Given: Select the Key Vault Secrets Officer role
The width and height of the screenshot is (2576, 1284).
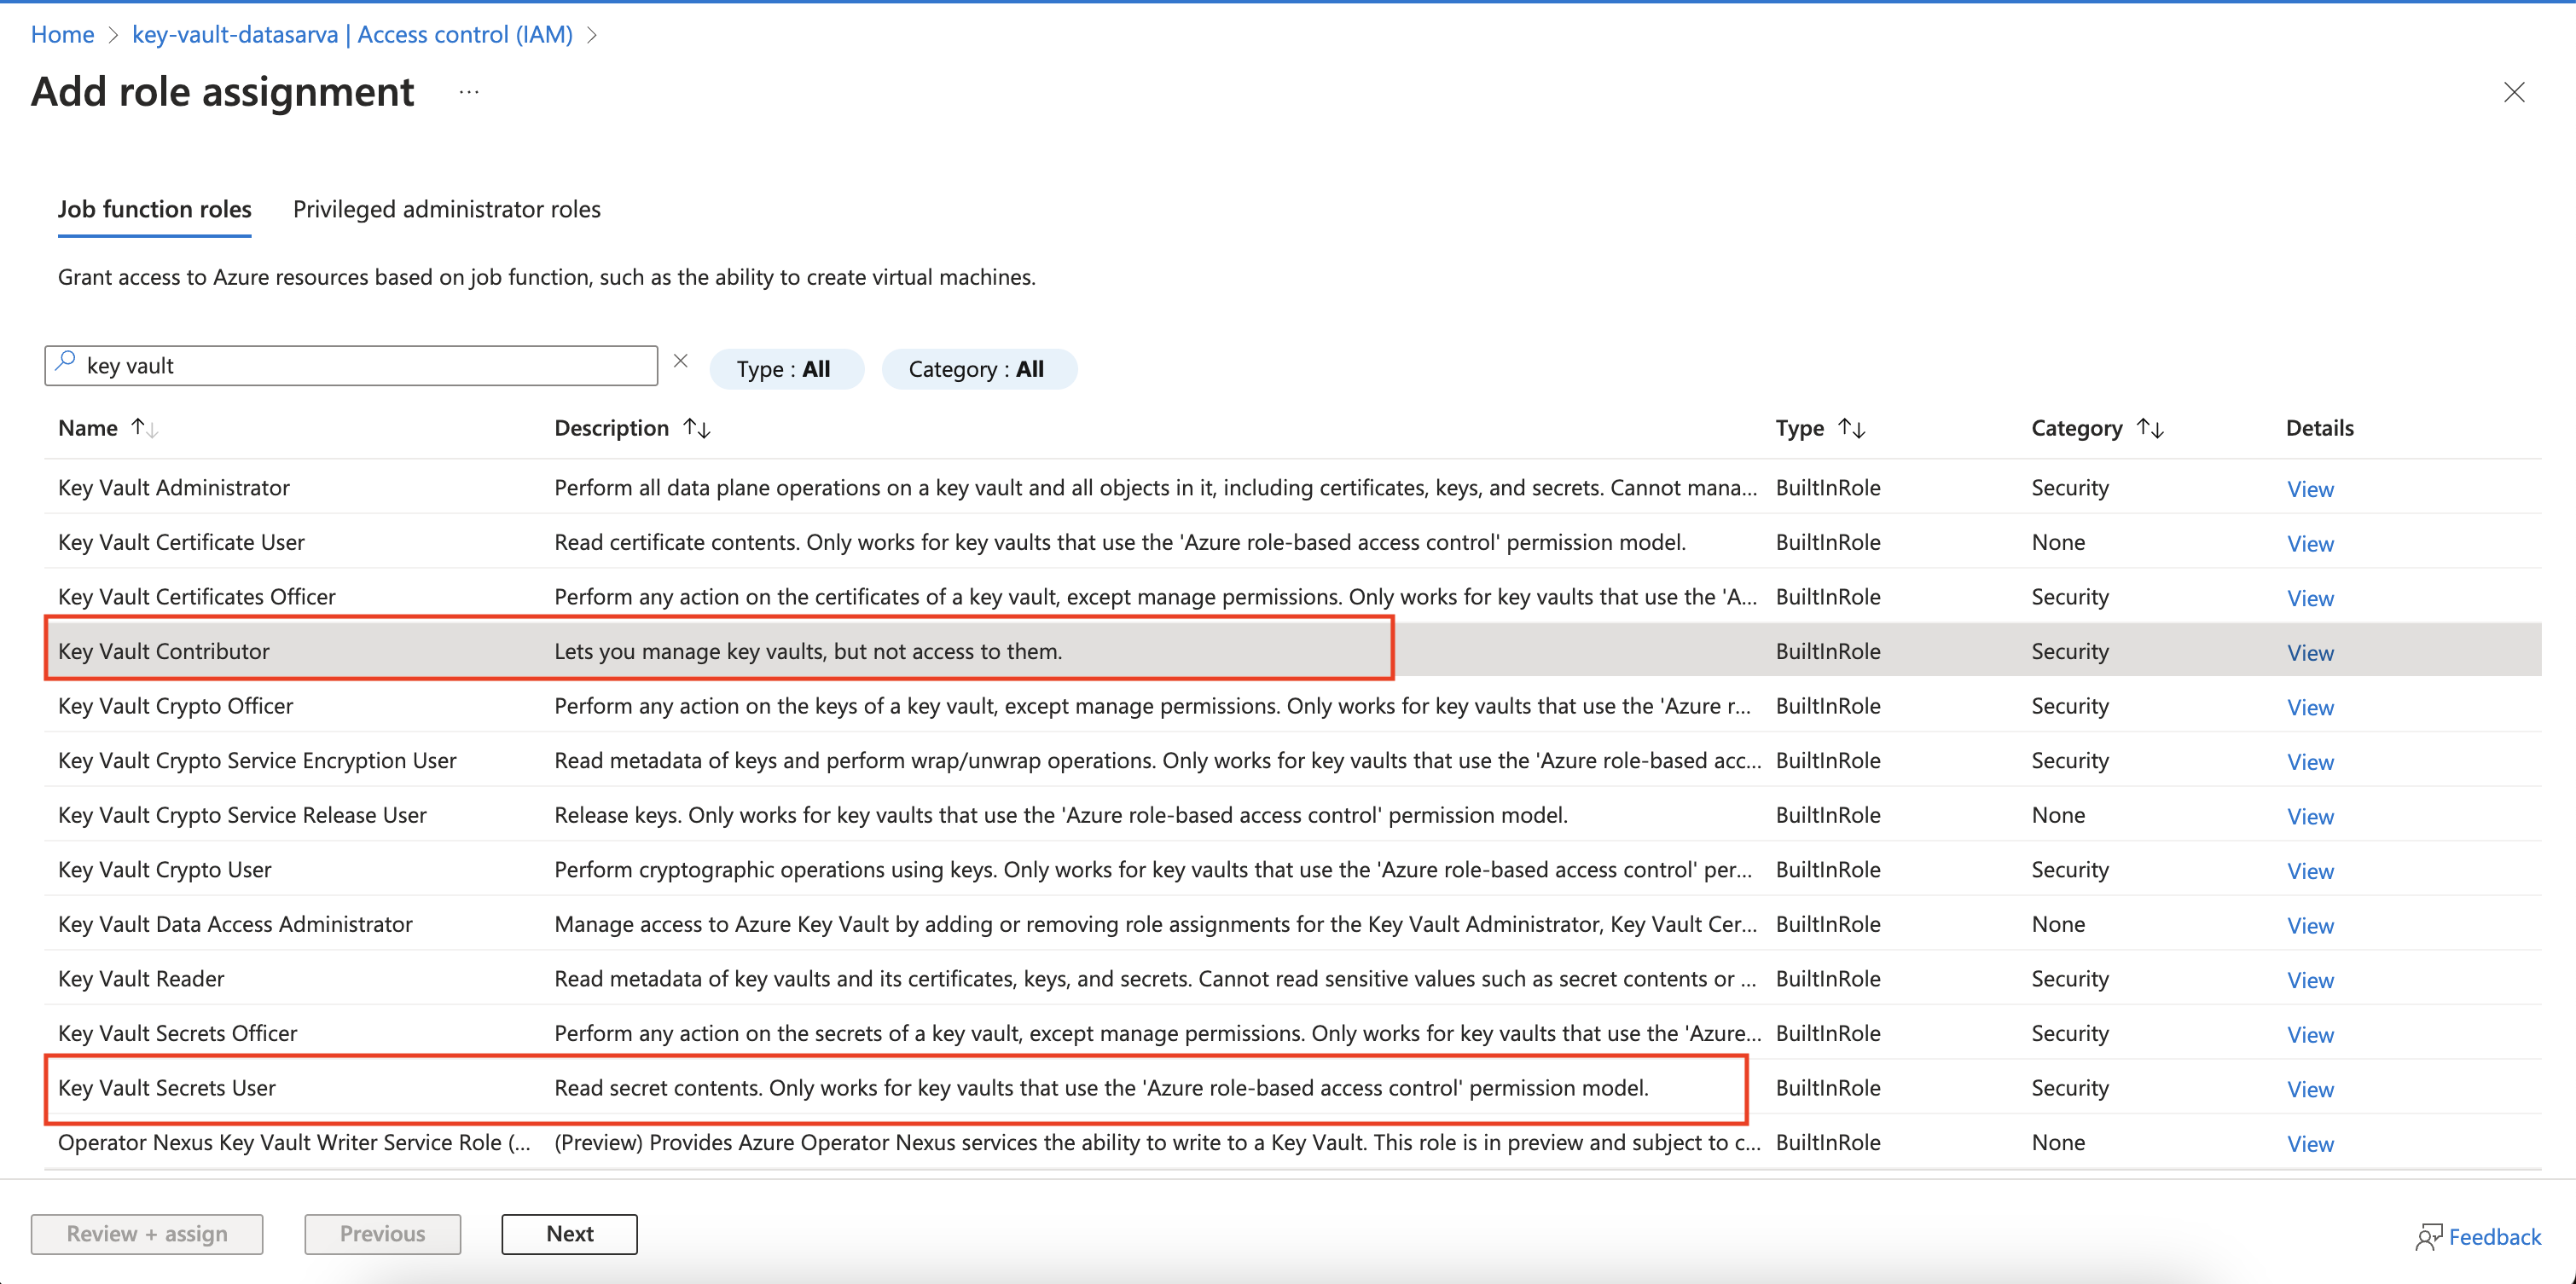Looking at the screenshot, I should (1292, 1032).
